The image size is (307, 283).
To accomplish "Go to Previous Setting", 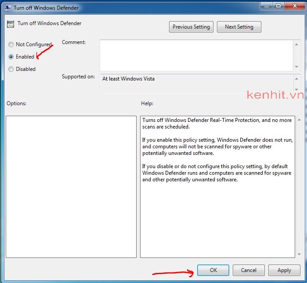I will tap(191, 27).
